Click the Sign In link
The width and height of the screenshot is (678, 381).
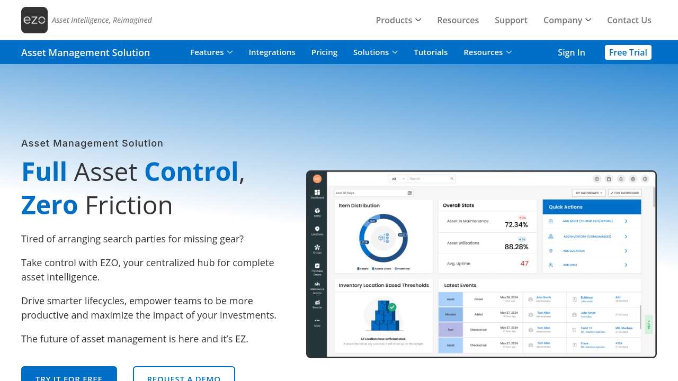tap(571, 52)
